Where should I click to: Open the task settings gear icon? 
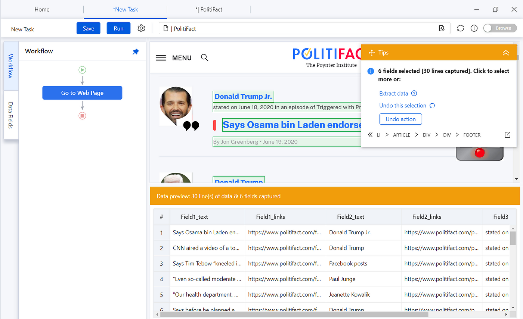click(x=141, y=28)
